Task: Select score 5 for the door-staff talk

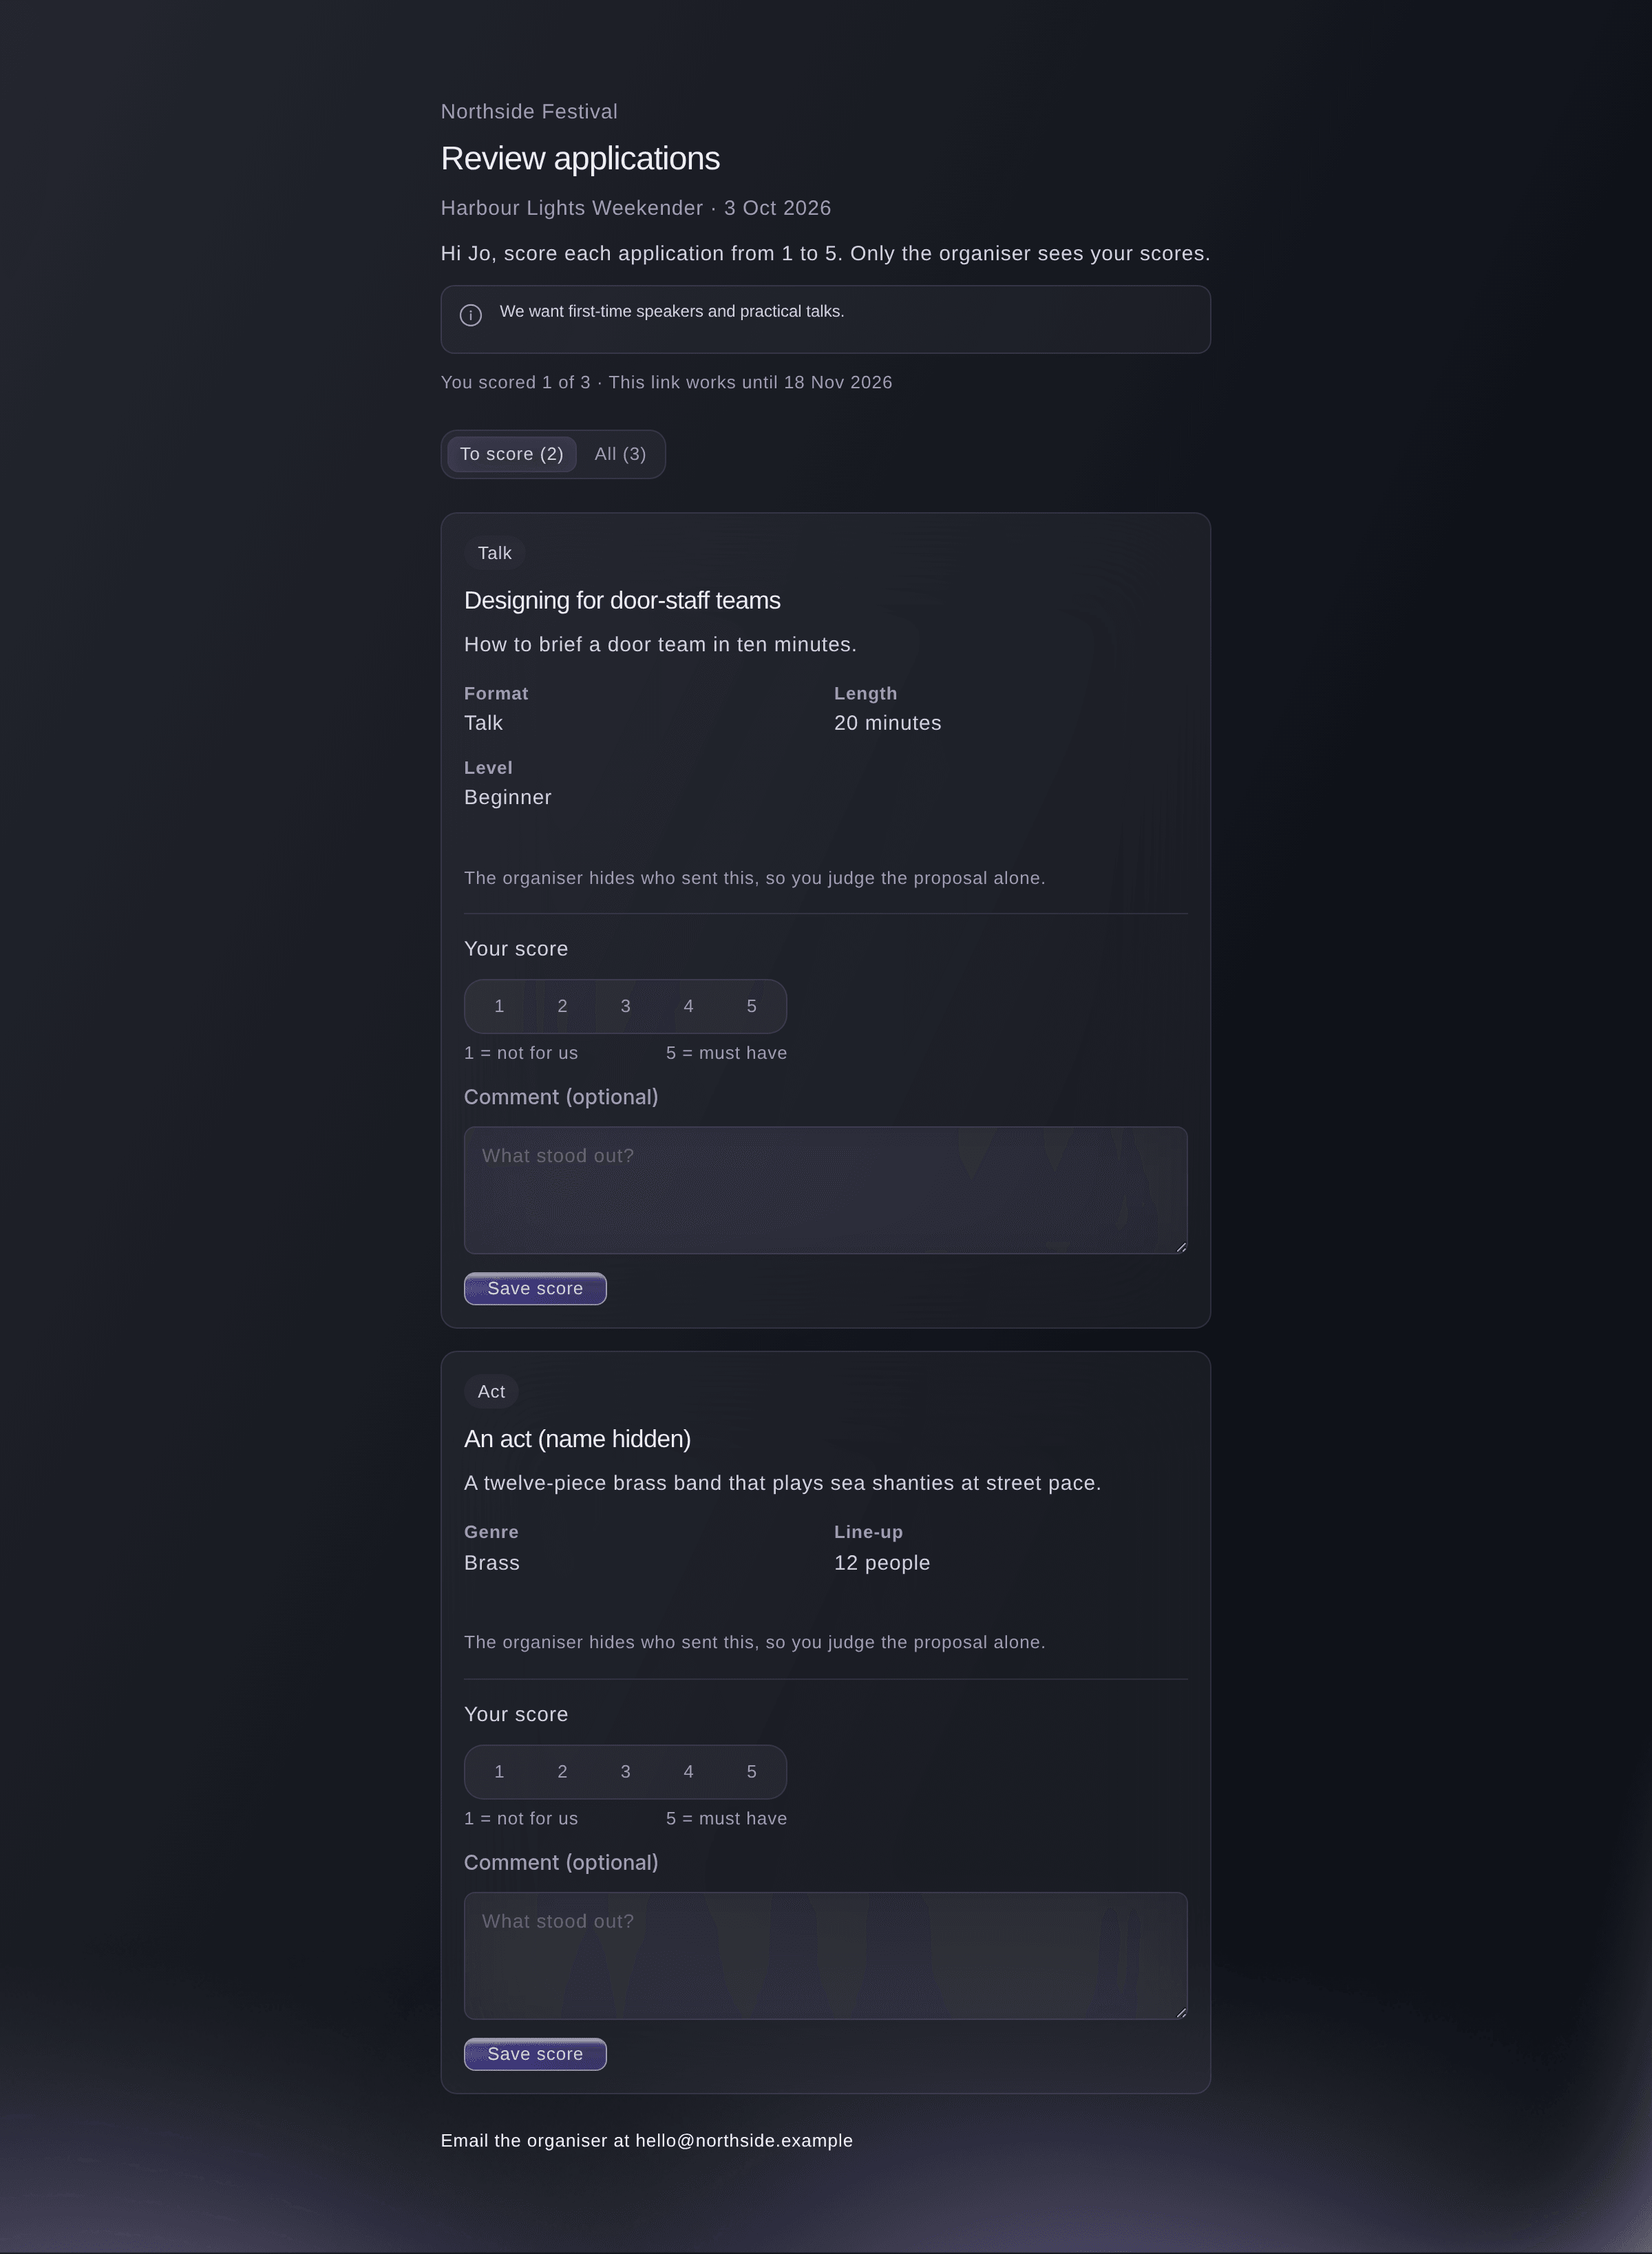Action: point(751,1006)
